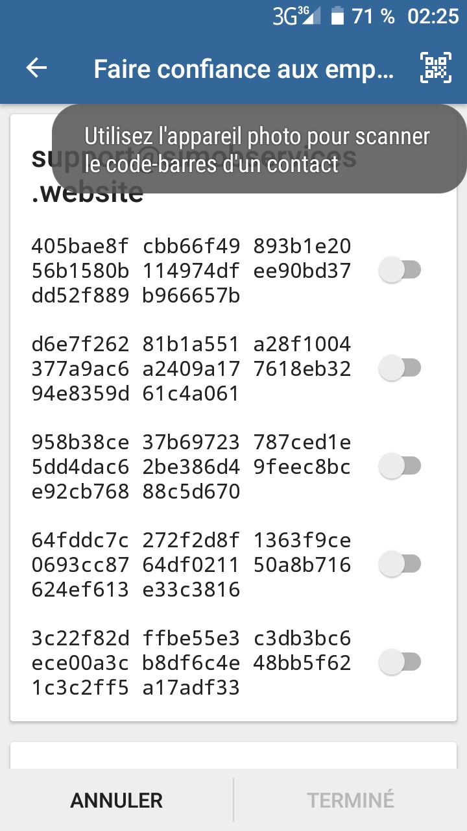The height and width of the screenshot is (831, 467).
Task: Tap fingerprint text beginning 64fddc7c
Action: (x=191, y=565)
